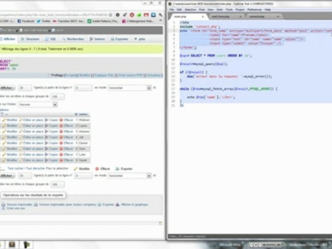Open the SQL tab
Viewport: 332px width, 249px height.
[x=50, y=39]
